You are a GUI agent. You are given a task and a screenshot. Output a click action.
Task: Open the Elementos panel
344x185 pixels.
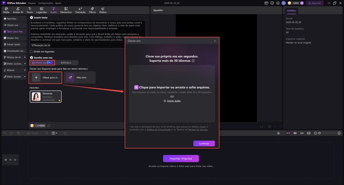(66, 10)
